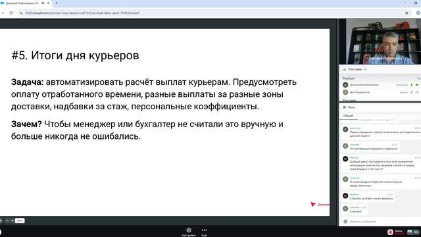Click the moderator row in the participants list
The width and height of the screenshot is (421, 237).
pyautogui.click(x=382, y=92)
